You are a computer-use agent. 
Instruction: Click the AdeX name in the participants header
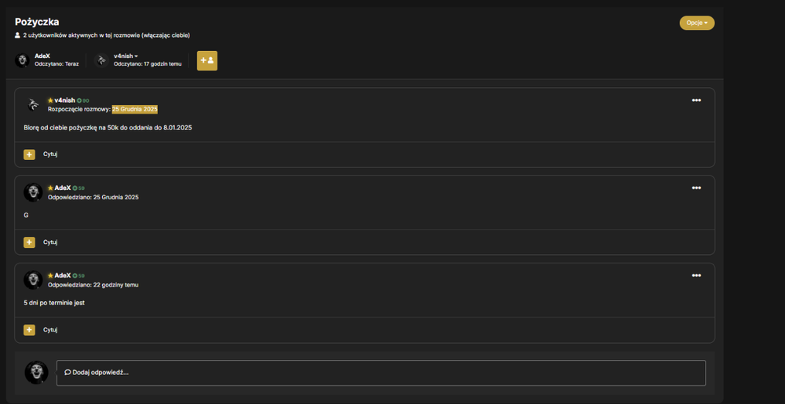point(42,56)
